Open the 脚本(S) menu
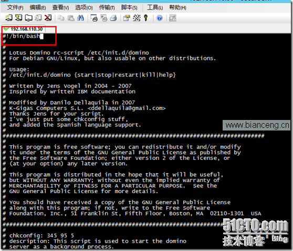 (129, 7)
